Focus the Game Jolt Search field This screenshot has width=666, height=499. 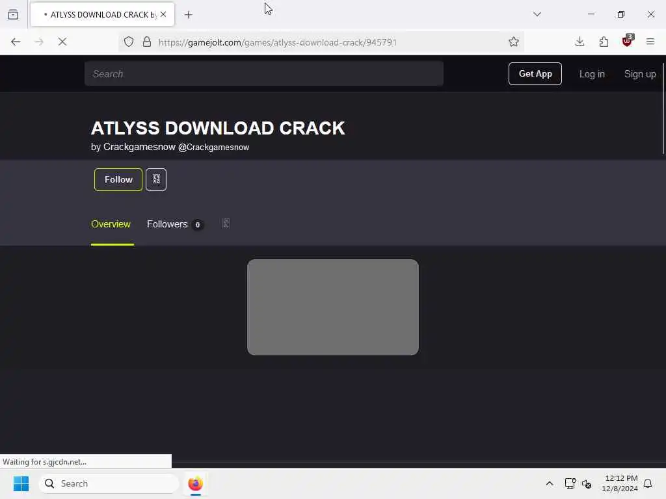pyautogui.click(x=264, y=74)
